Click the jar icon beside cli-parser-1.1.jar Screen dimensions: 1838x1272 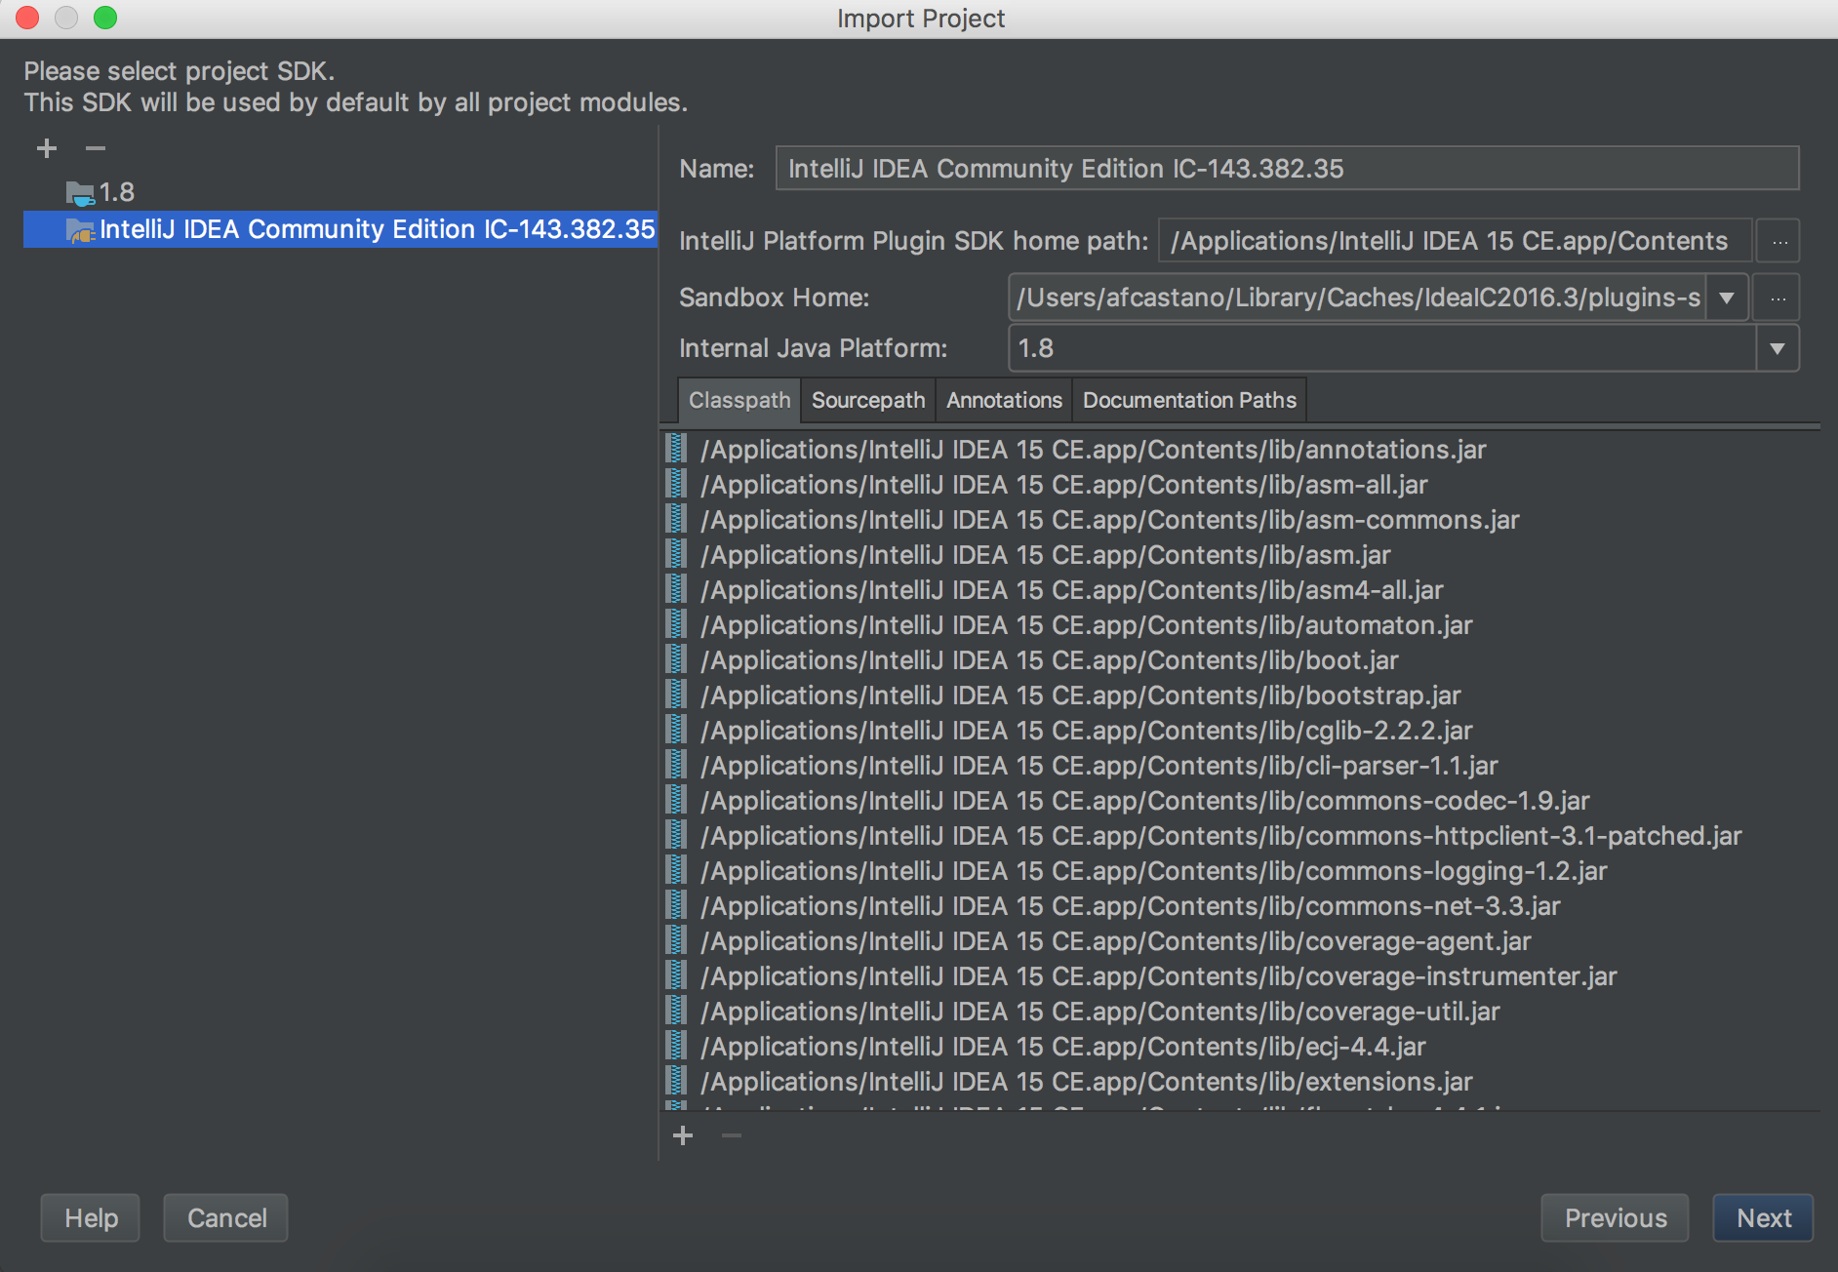pyautogui.click(x=675, y=764)
